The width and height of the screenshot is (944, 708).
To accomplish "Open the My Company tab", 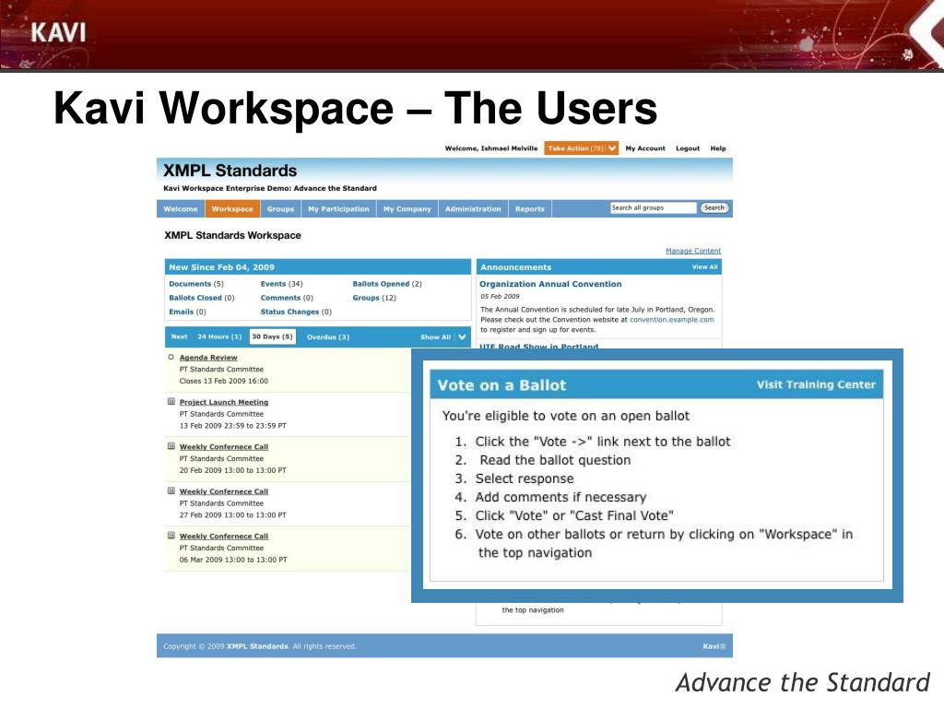I will (x=407, y=209).
